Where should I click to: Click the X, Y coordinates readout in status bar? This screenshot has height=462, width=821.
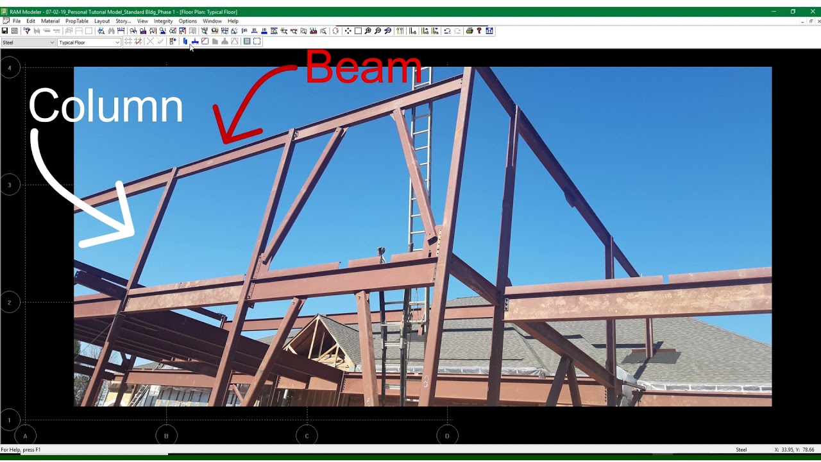794,450
